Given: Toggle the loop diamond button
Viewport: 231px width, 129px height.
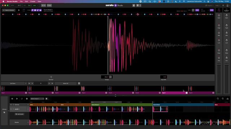Looking at the screenshot, I should coord(22,99).
